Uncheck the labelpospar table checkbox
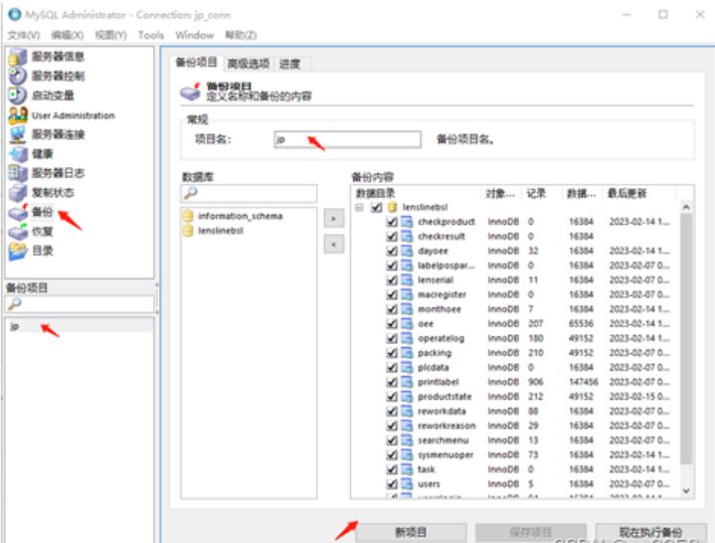This screenshot has height=543, width=715. 392,266
